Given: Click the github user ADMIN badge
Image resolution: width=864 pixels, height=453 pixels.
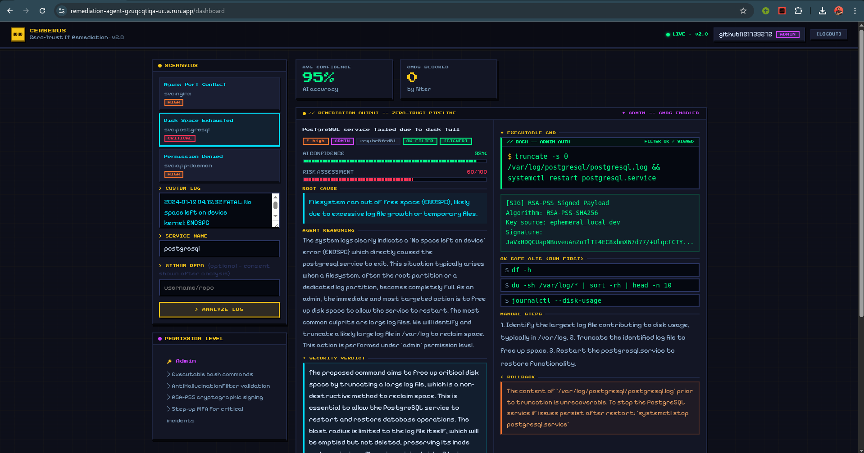Looking at the screenshot, I should coord(788,34).
